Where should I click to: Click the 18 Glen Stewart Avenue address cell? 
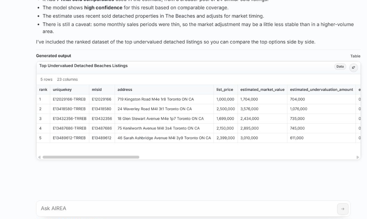164,119
